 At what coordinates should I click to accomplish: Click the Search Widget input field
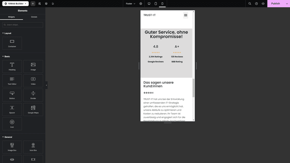pos(23,25)
